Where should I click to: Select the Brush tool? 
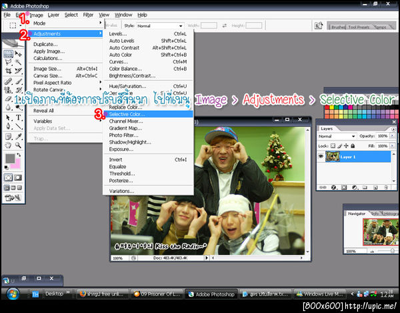[18, 81]
